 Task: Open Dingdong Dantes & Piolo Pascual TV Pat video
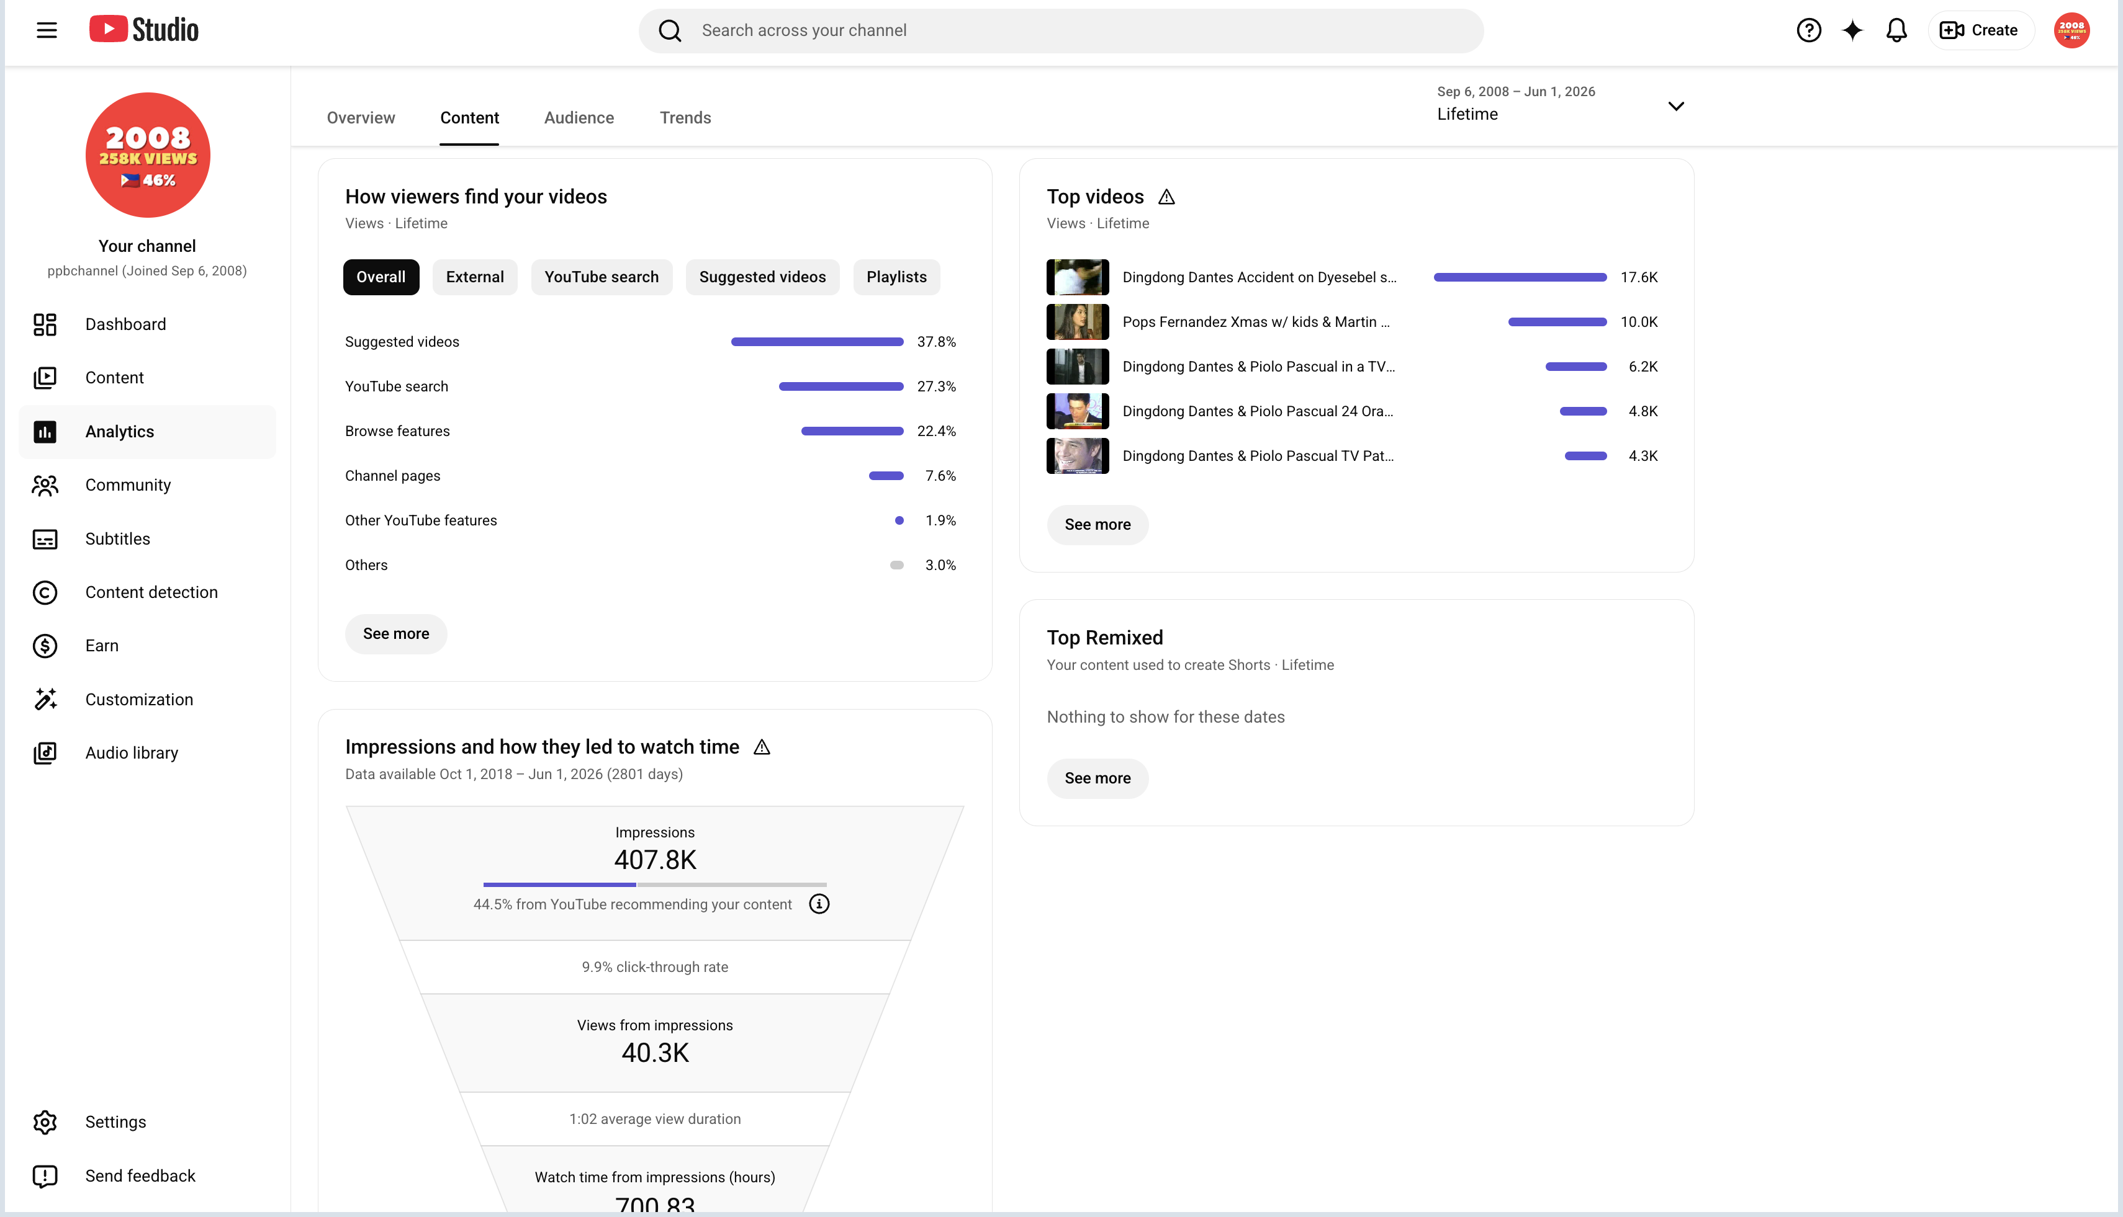pos(1257,457)
